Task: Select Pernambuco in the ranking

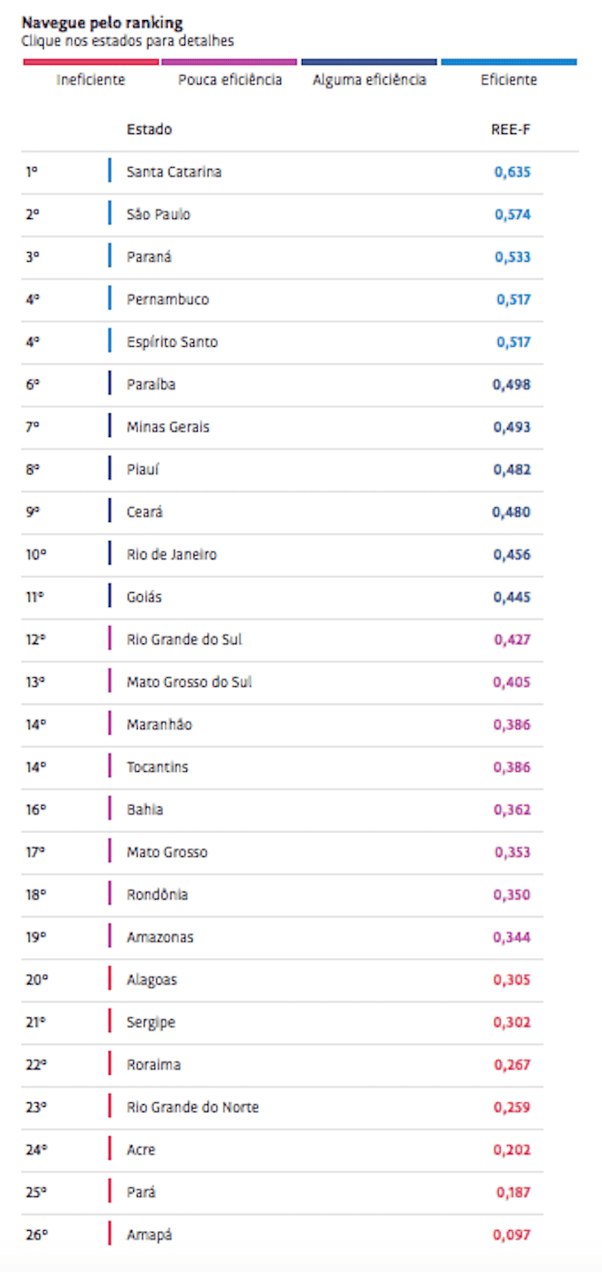Action: pos(168,299)
